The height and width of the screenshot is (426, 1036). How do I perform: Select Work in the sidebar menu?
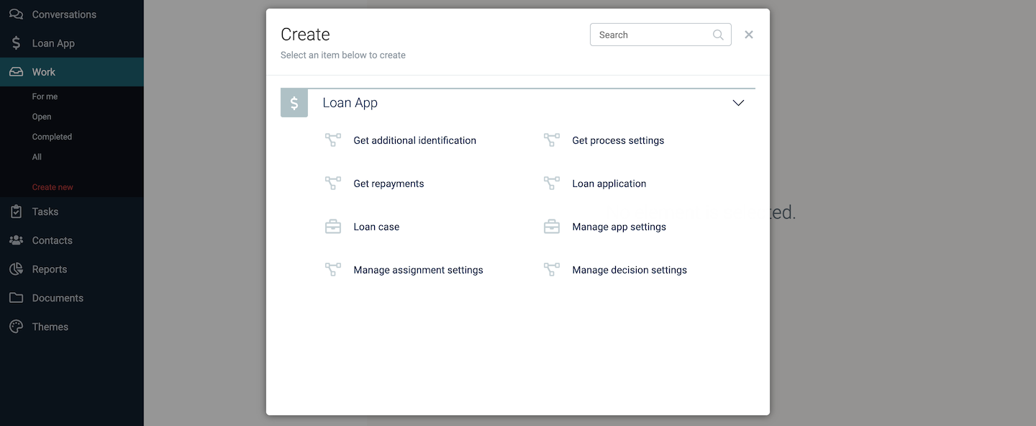[x=44, y=72]
